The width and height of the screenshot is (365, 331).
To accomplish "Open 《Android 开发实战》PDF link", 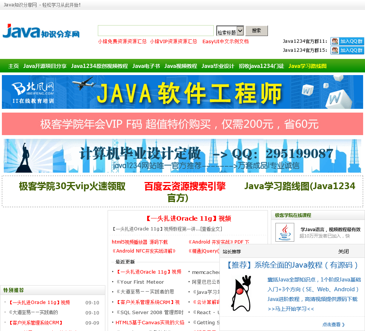I will 218,242.
